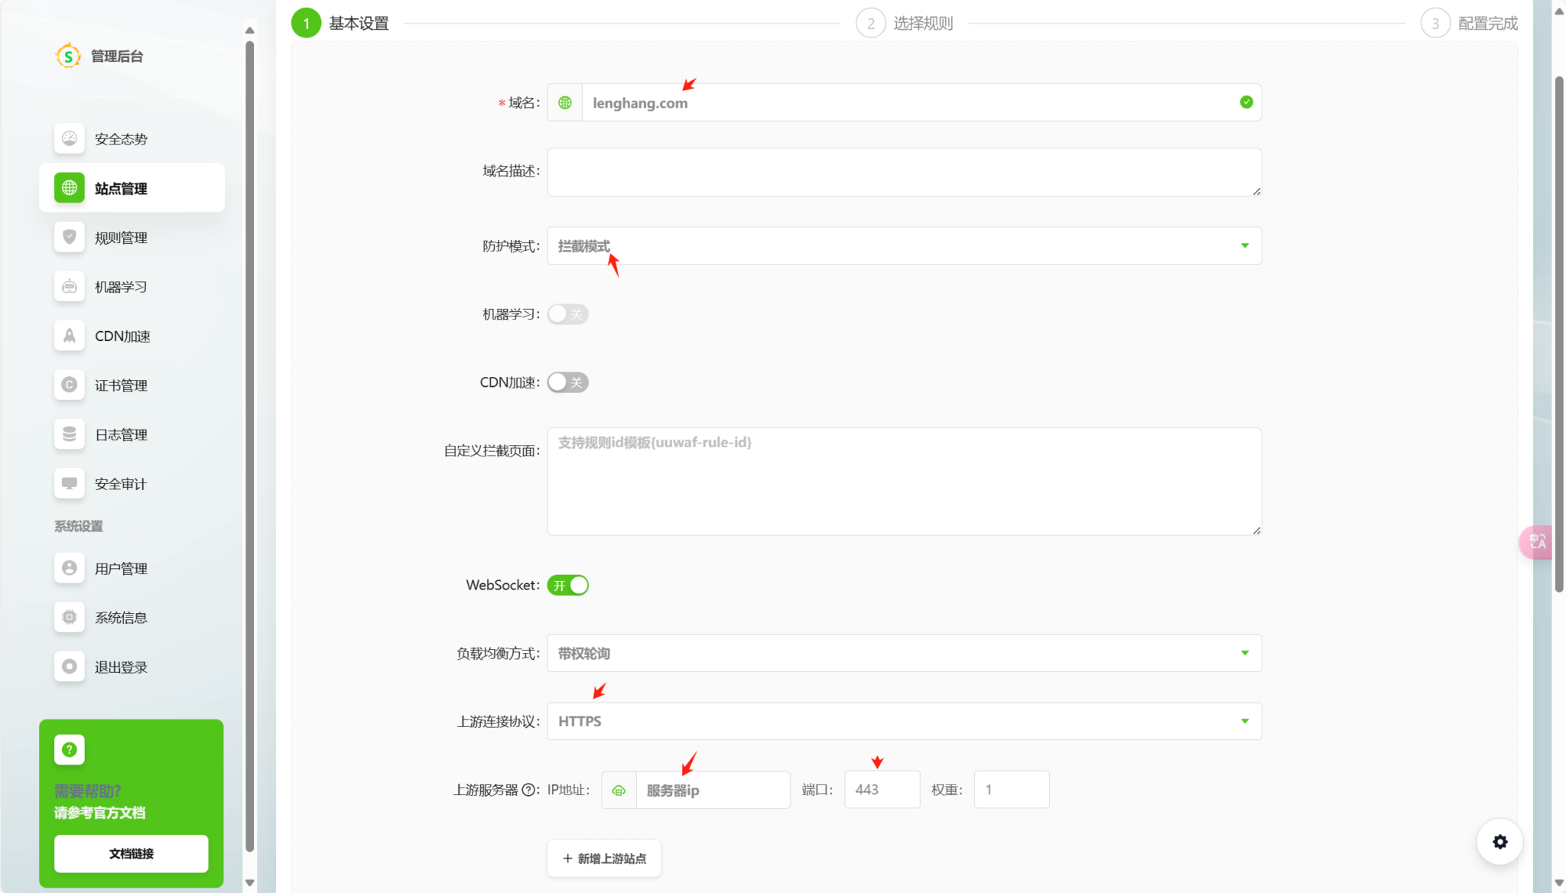1566x893 pixels.
Task: Click the CDN加速 rocket icon
Action: 70,336
